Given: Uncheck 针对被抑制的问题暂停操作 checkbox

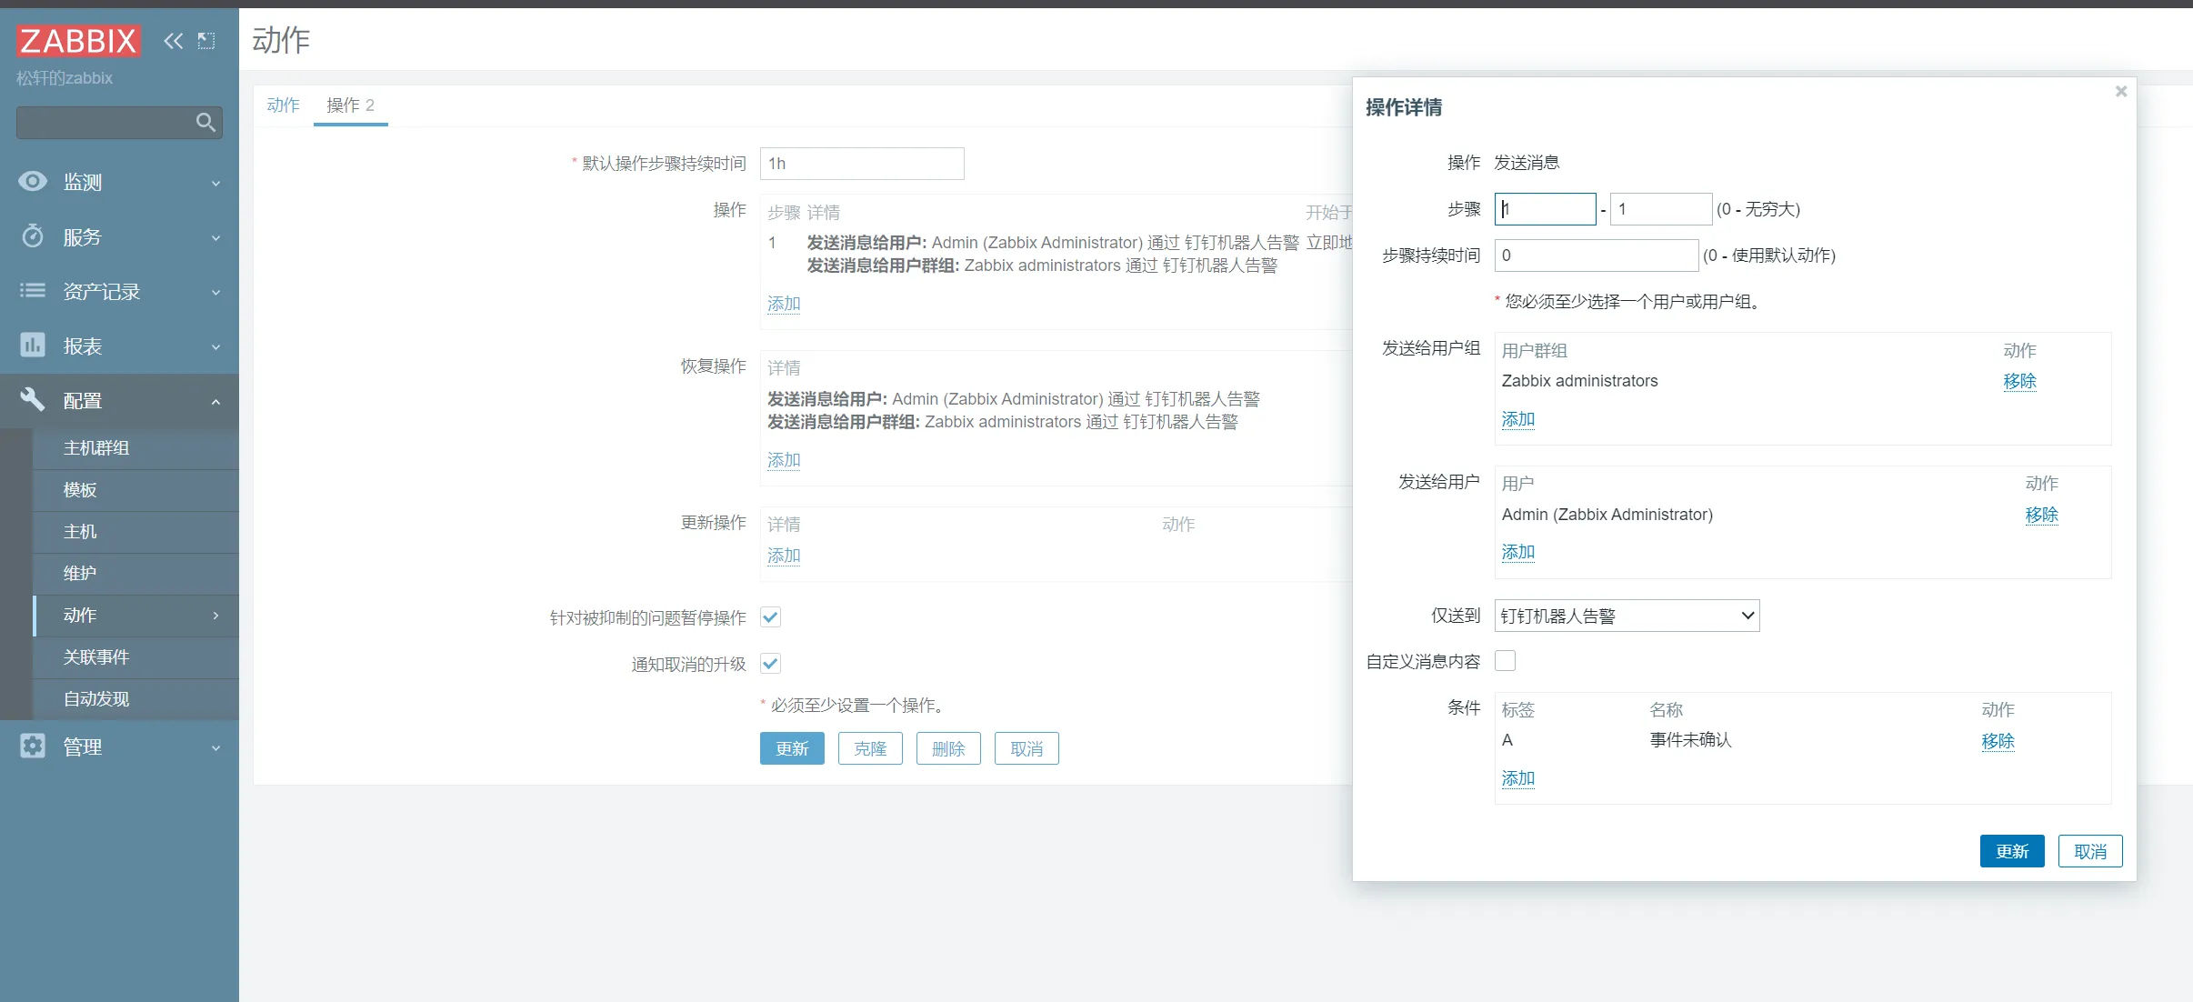Looking at the screenshot, I should 770,617.
